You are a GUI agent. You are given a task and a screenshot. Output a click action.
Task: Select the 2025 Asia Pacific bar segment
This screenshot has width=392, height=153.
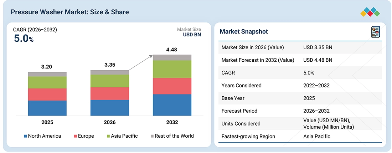[x=47, y=82]
